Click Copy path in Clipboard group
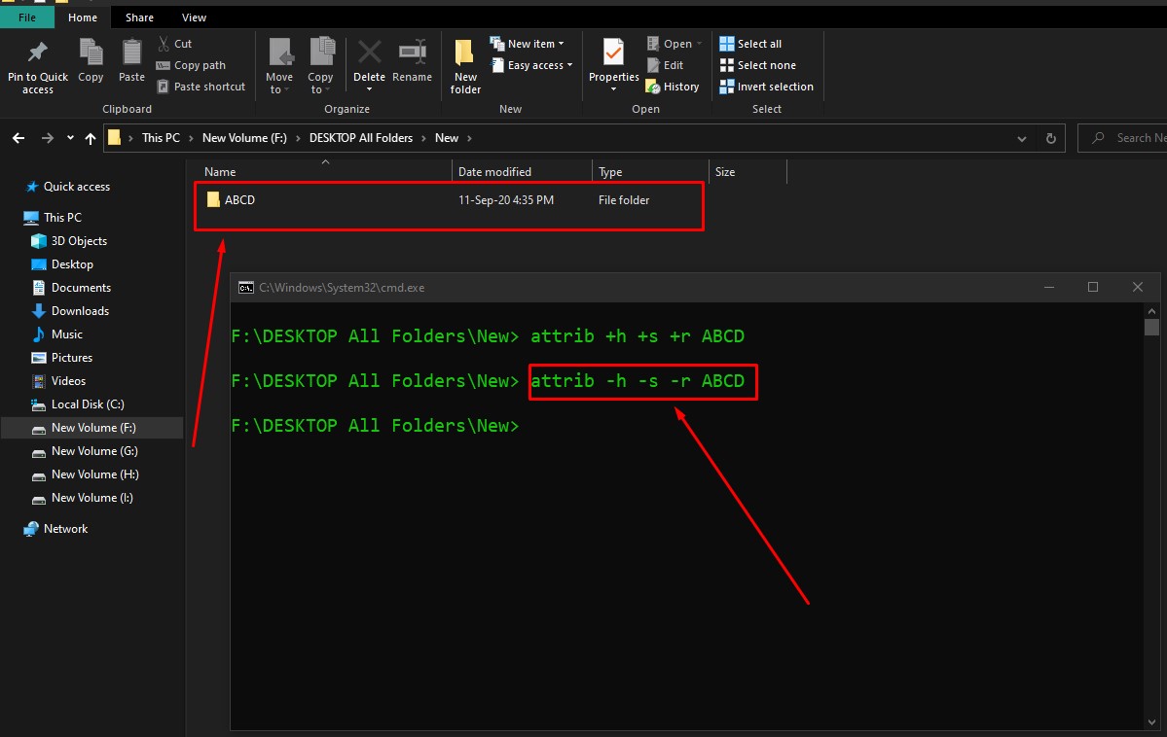The image size is (1167, 737). tap(192, 65)
